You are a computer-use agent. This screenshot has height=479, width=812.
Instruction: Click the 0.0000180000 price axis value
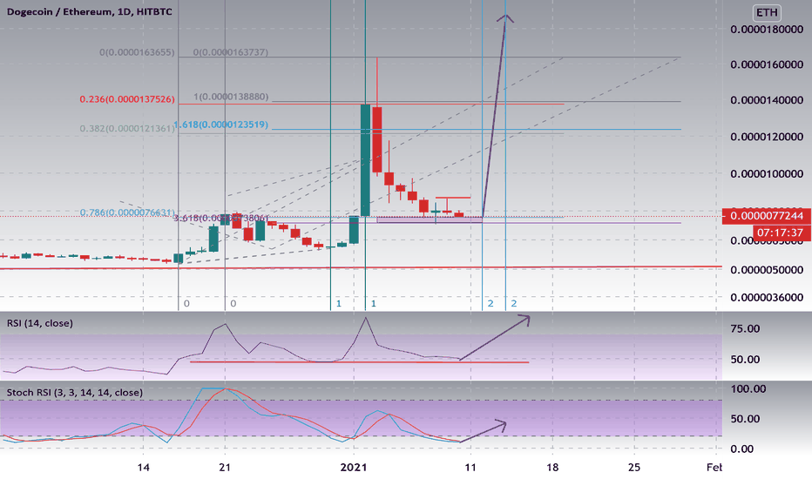click(x=767, y=30)
